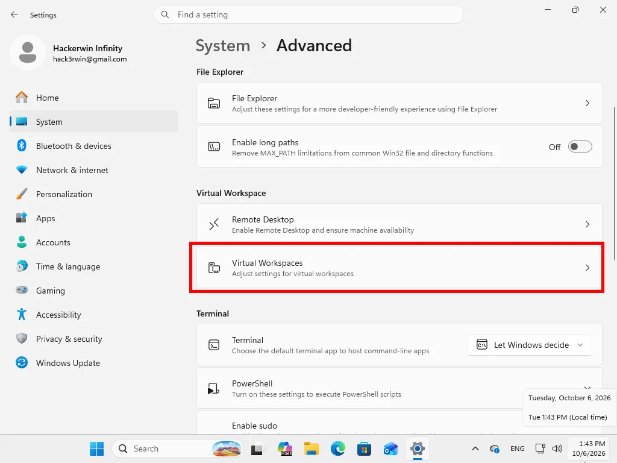Click the Task View taskbar icon
617x463 pixels.
(x=257, y=449)
